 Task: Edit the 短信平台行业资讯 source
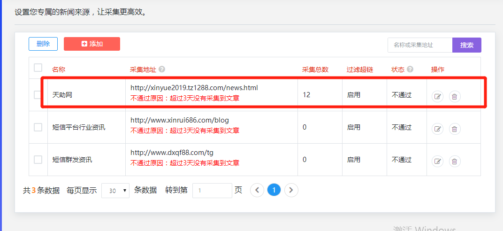[x=437, y=129]
